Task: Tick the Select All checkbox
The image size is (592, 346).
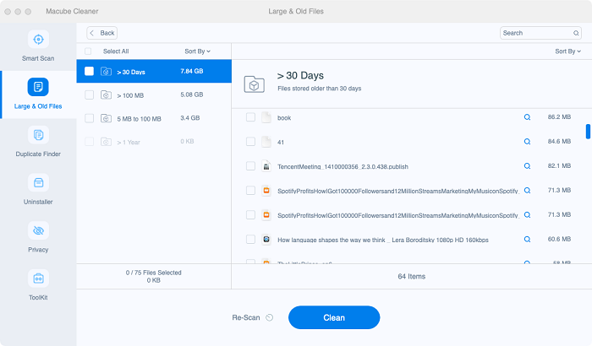Action: coord(88,51)
